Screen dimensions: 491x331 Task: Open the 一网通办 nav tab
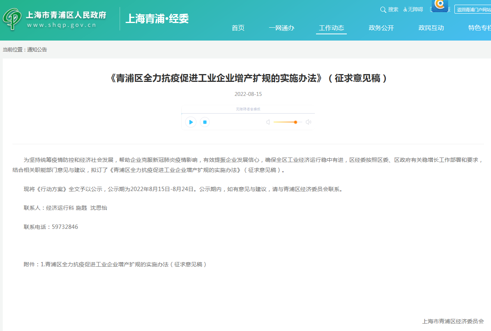pos(281,28)
